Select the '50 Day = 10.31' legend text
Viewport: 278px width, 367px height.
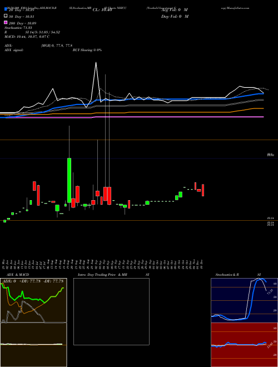pos(21,17)
